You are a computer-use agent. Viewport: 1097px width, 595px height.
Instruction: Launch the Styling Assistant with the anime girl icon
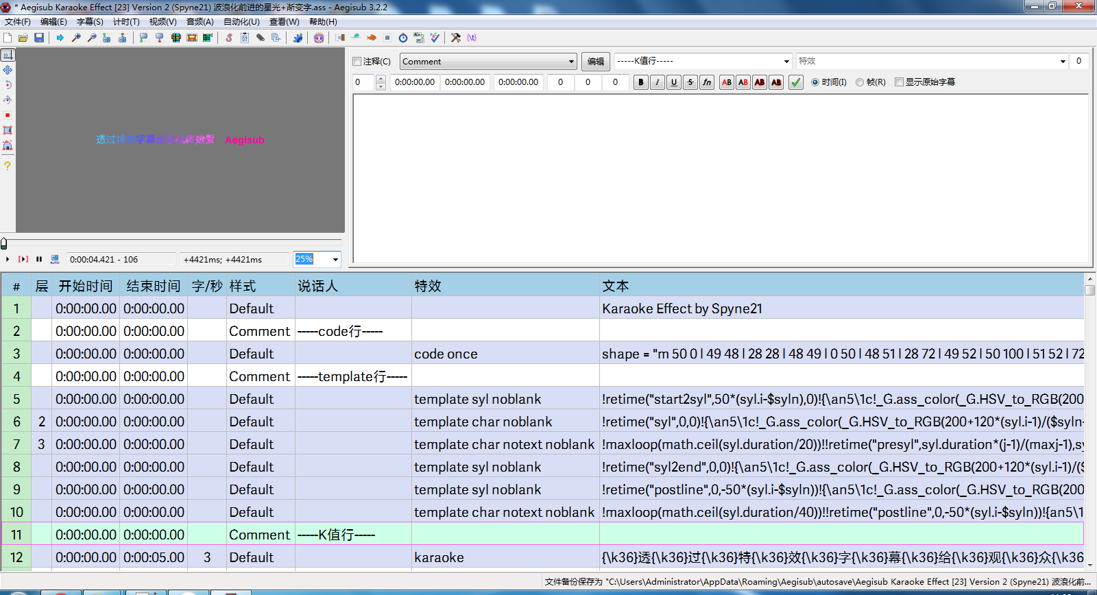[319, 38]
